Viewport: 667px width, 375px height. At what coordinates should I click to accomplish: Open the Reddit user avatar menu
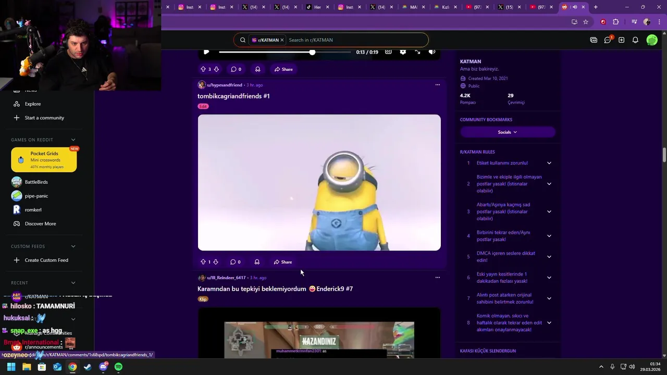click(x=652, y=40)
